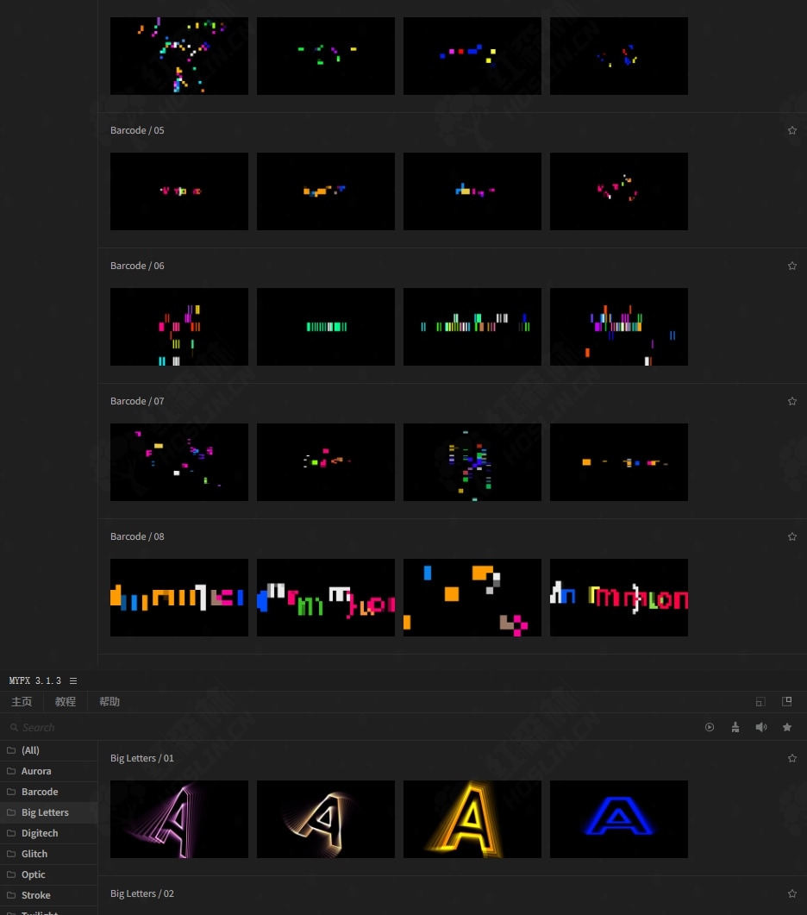Viewport: 807px width, 915px height.
Task: Select fourth Barcode / 06 thumbnail
Action: click(618, 327)
